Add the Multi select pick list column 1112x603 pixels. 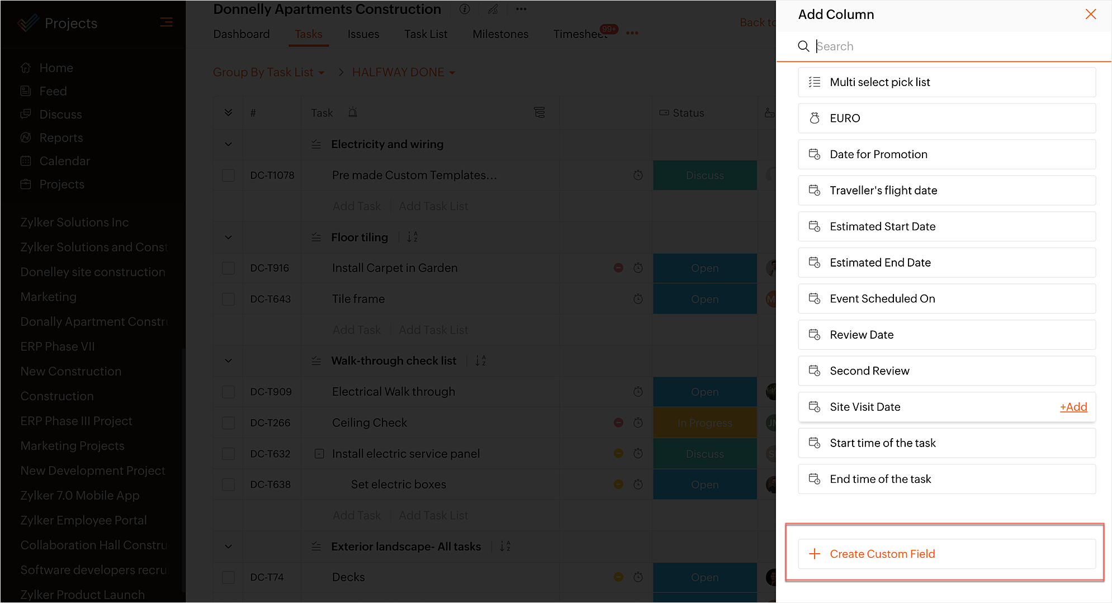(x=947, y=82)
